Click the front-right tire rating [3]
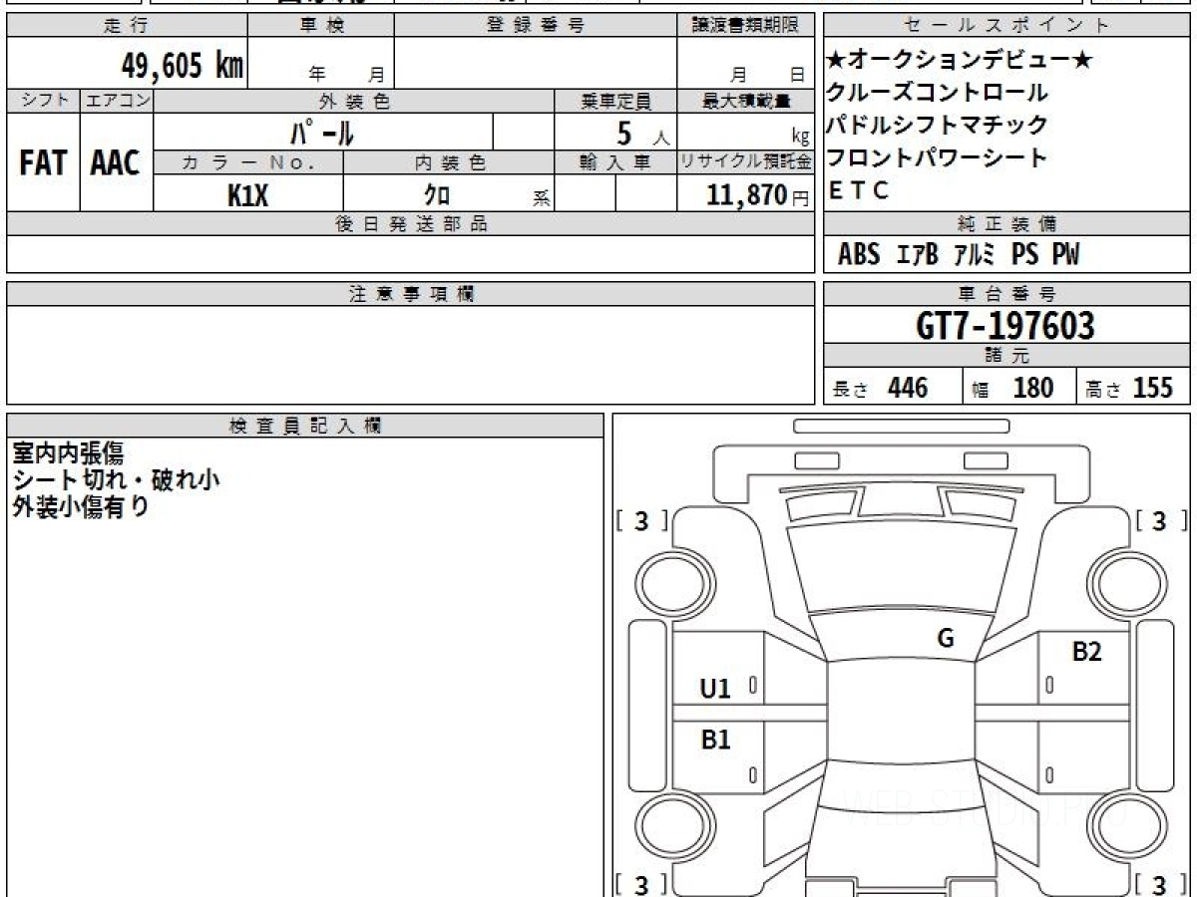This screenshot has width=1197, height=897. (1159, 520)
